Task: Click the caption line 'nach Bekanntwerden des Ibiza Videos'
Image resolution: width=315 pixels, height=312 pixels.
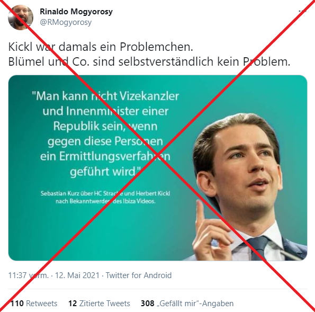Action: click(x=105, y=201)
